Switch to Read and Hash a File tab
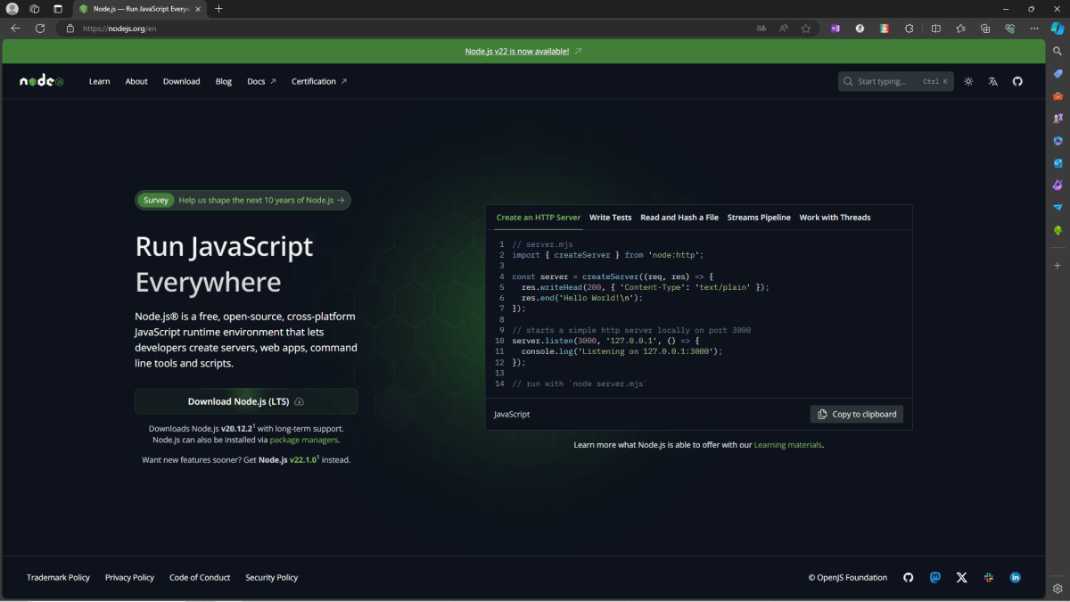This screenshot has width=1070, height=602. pyautogui.click(x=679, y=218)
